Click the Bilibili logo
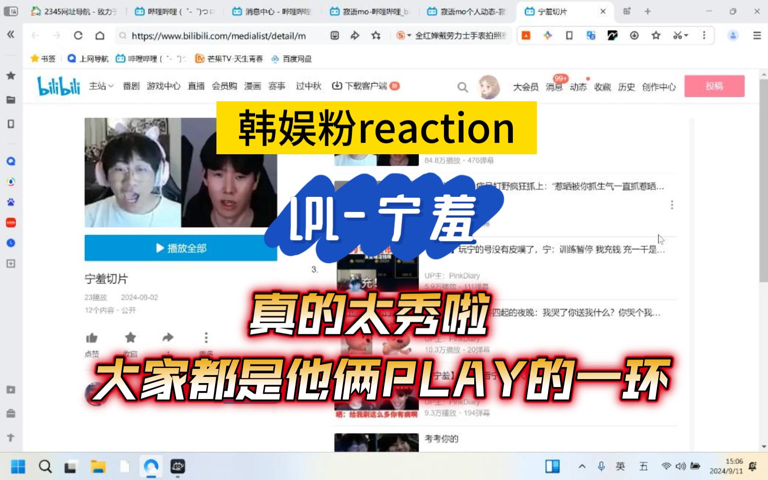Image resolution: width=768 pixels, height=480 pixels. [59, 86]
